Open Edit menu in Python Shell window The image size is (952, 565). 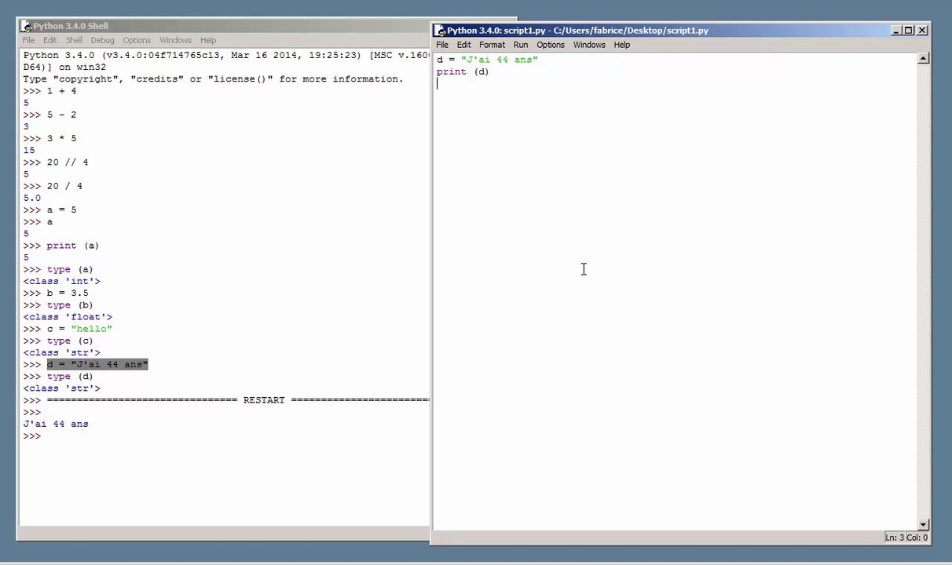tap(49, 40)
